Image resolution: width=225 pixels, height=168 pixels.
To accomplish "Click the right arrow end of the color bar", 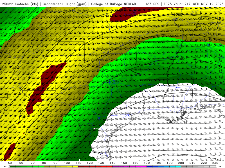I will pyautogui.click(x=218, y=167).
